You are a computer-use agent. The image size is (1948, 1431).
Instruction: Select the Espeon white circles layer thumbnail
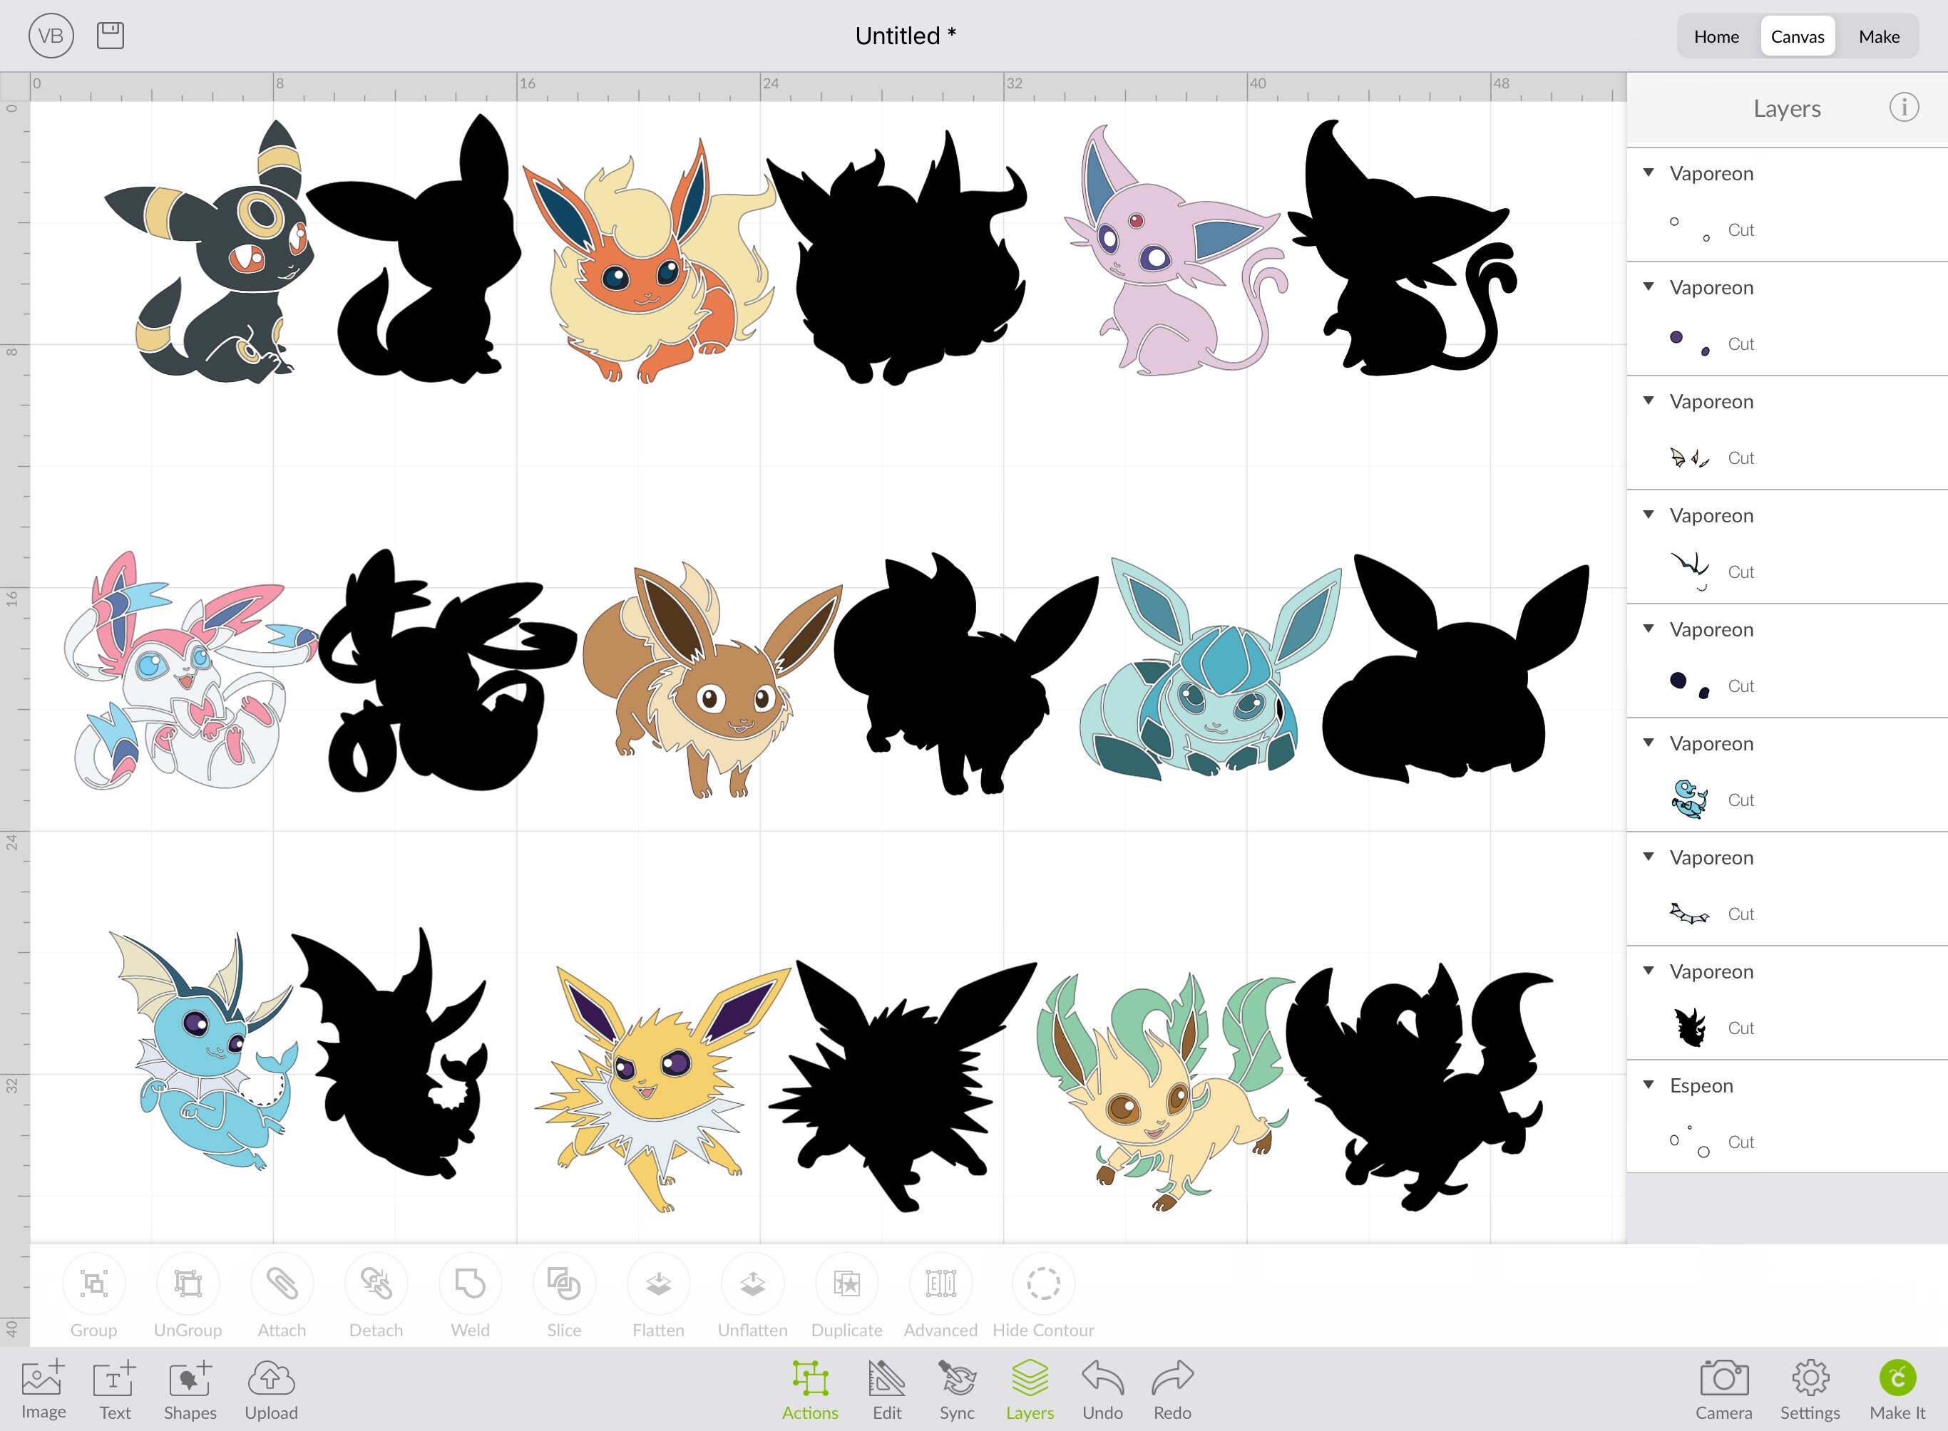pos(1689,1142)
